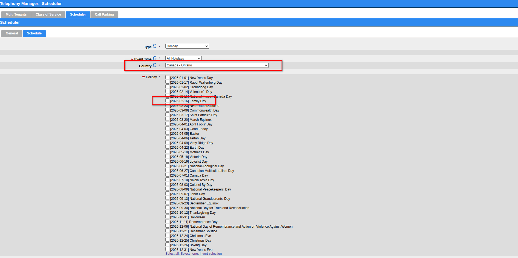Click the help icon beside Country label

(155, 65)
